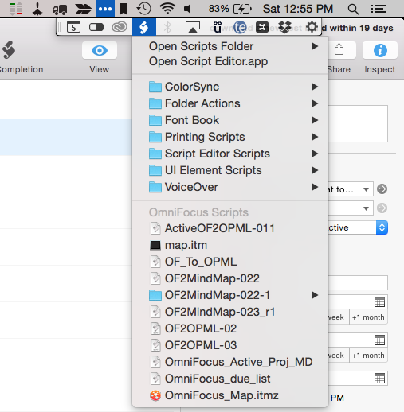This screenshot has width=404, height=412.
Task: Open Spotlight search magnifier
Action: (x=353, y=9)
